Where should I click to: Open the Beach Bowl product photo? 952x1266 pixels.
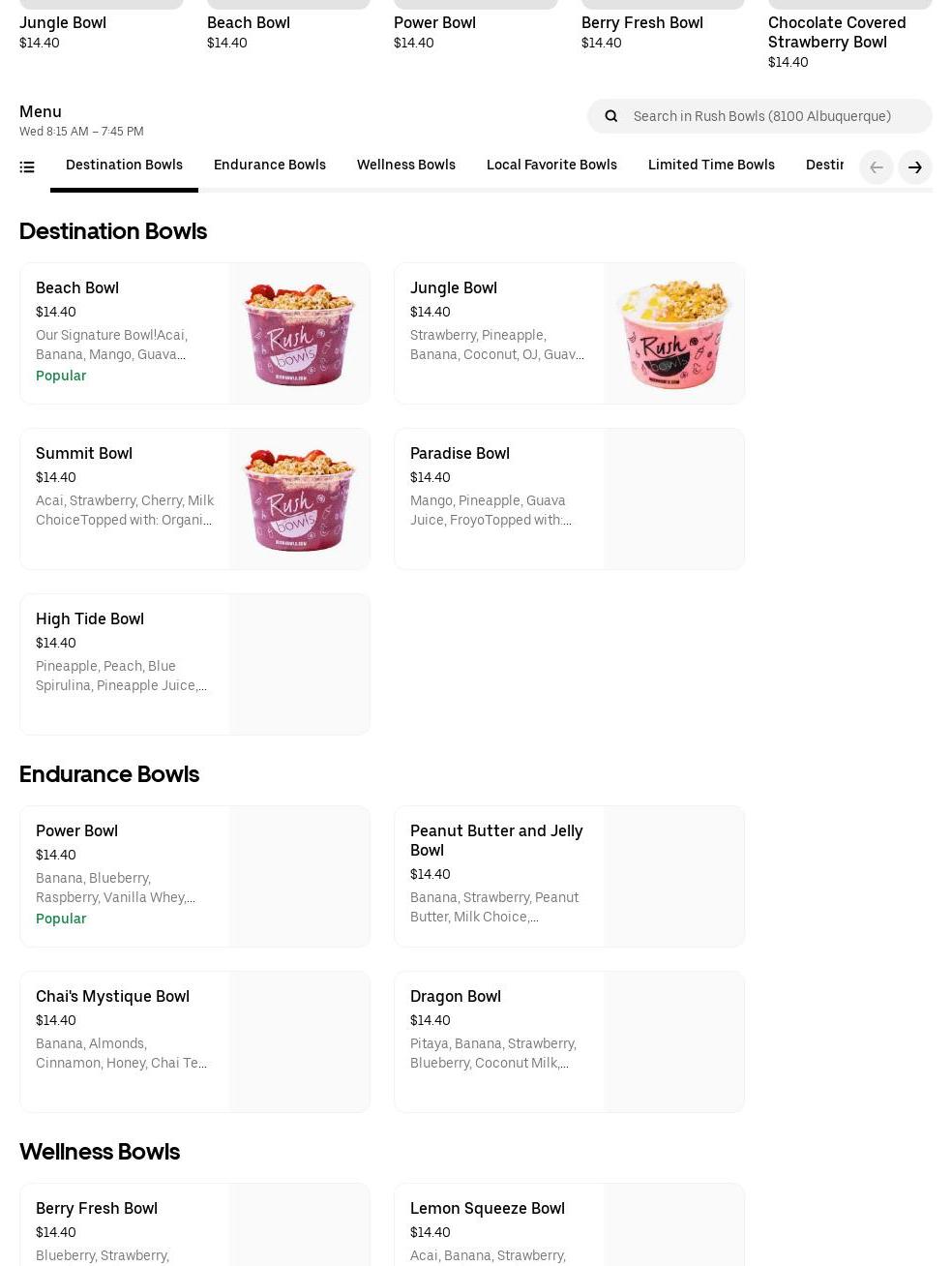coord(299,333)
